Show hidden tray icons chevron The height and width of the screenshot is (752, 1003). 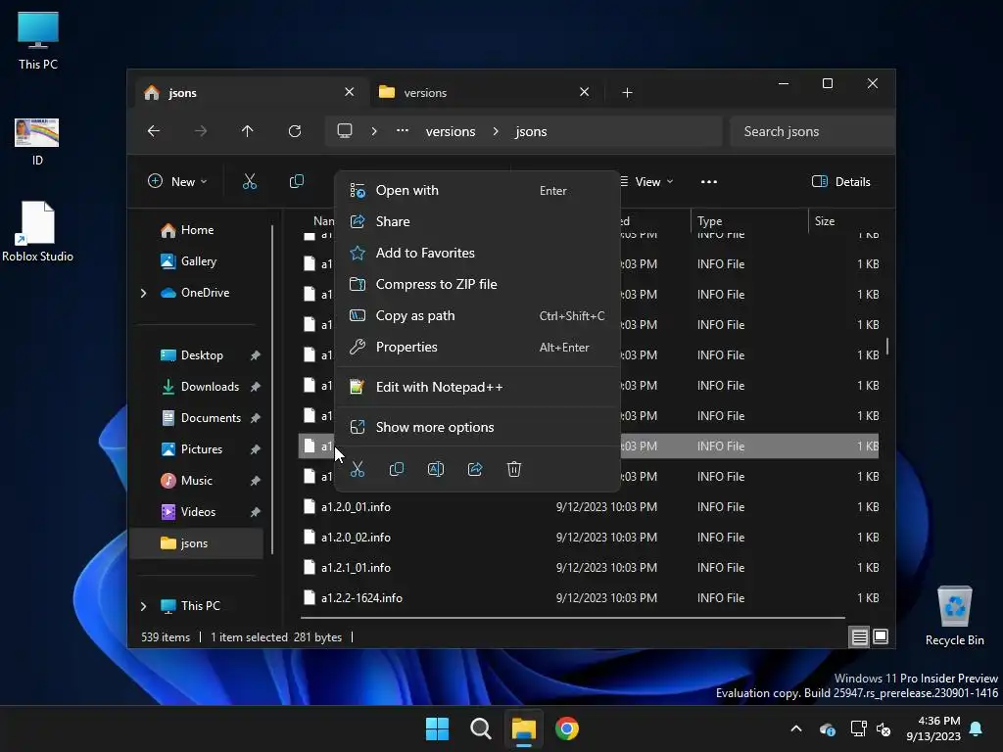pos(796,728)
